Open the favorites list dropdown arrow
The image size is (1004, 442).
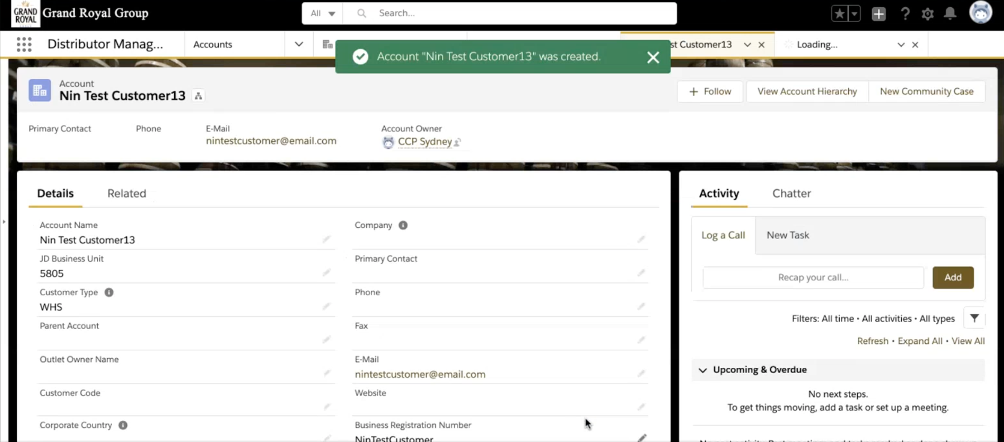854,14
